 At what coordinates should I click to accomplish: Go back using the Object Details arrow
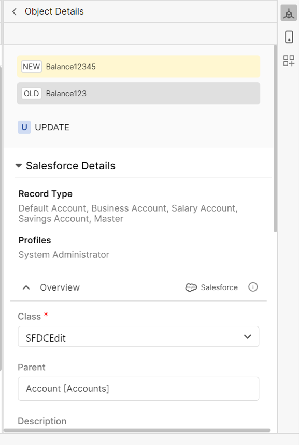tap(15, 11)
